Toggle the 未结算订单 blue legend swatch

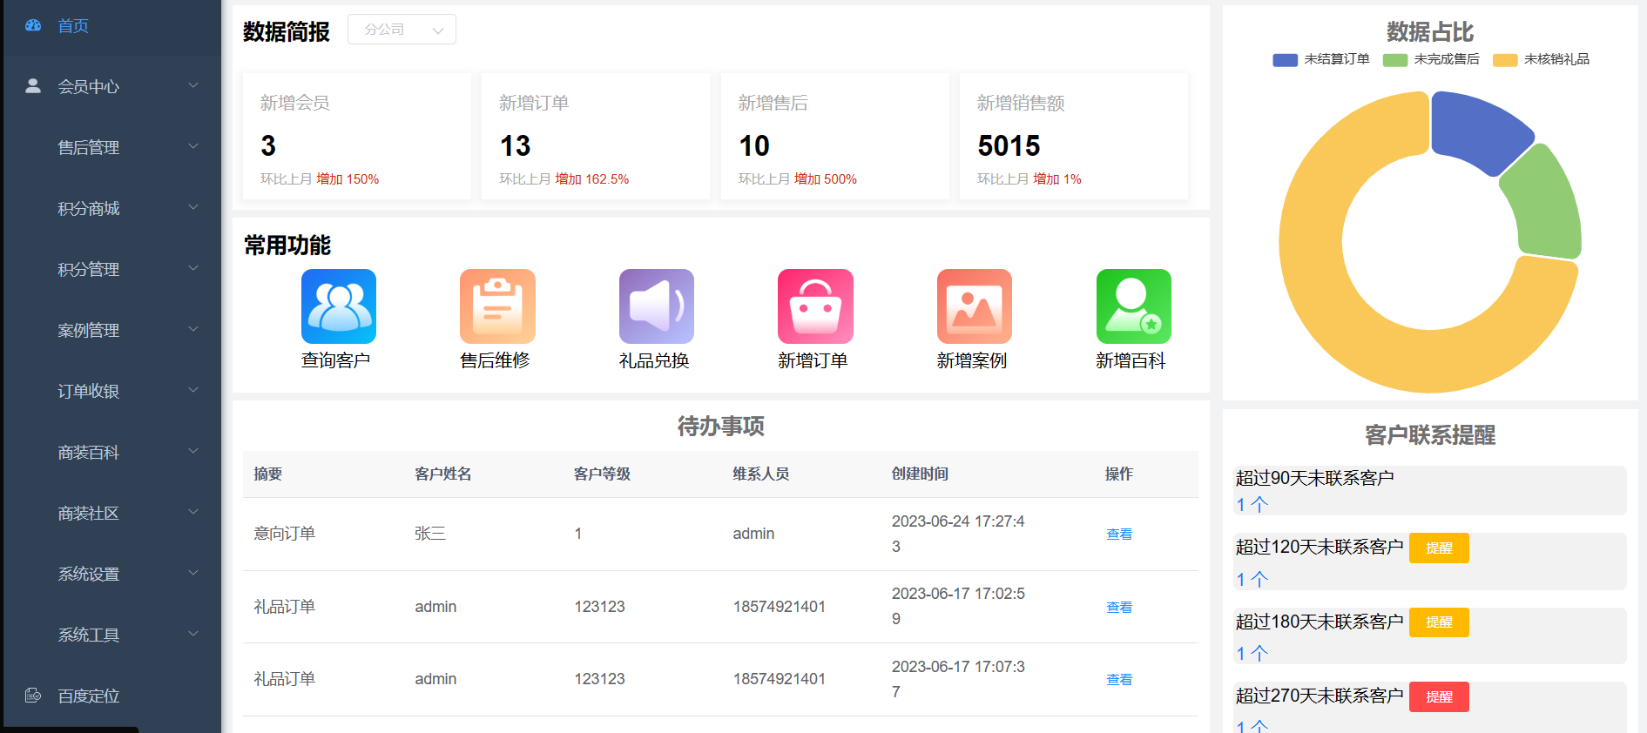pyautogui.click(x=1285, y=60)
